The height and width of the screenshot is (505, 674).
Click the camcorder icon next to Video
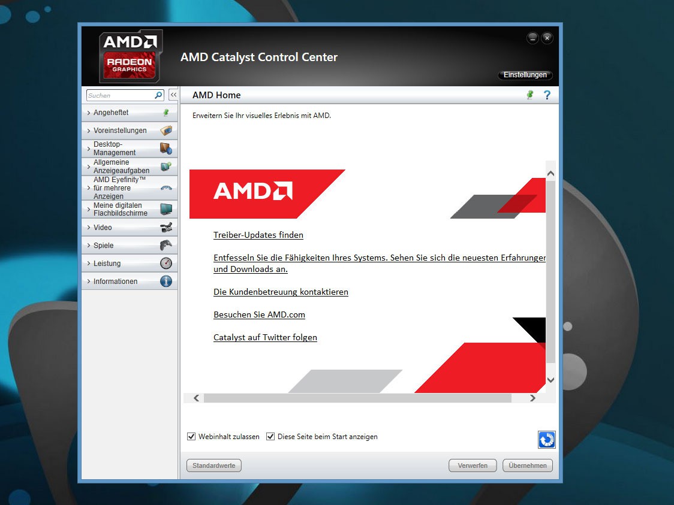(166, 228)
